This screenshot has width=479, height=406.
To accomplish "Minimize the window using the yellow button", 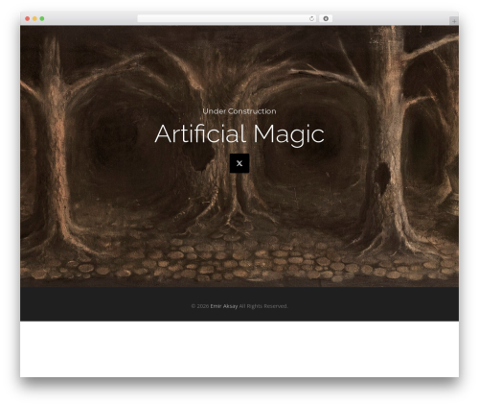I will (34, 19).
